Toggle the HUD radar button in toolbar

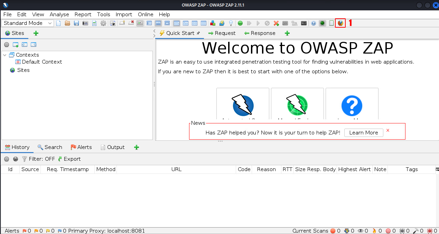(322, 23)
